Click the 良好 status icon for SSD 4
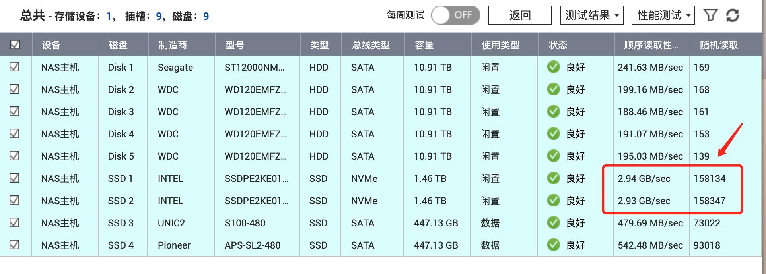Screen dimensions: 766x274 tap(553, 245)
